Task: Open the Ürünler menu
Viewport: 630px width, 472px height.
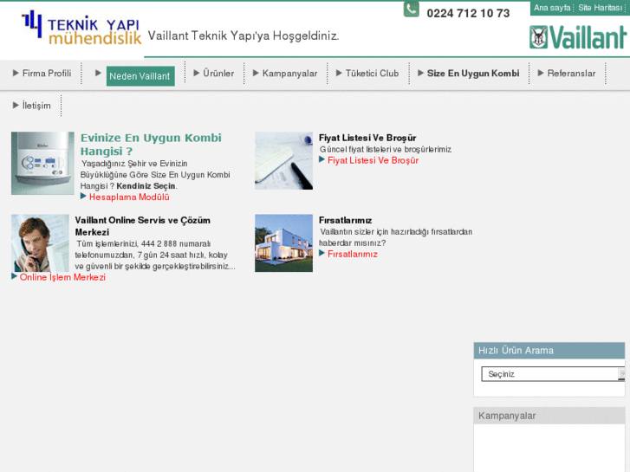Action: click(218, 73)
